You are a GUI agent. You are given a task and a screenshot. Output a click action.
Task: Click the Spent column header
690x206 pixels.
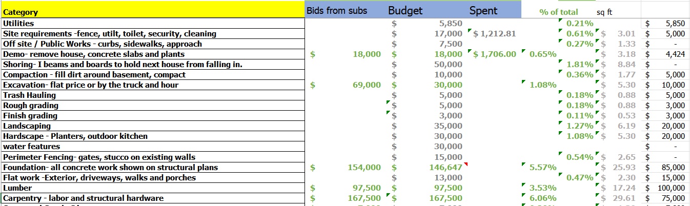(x=483, y=11)
